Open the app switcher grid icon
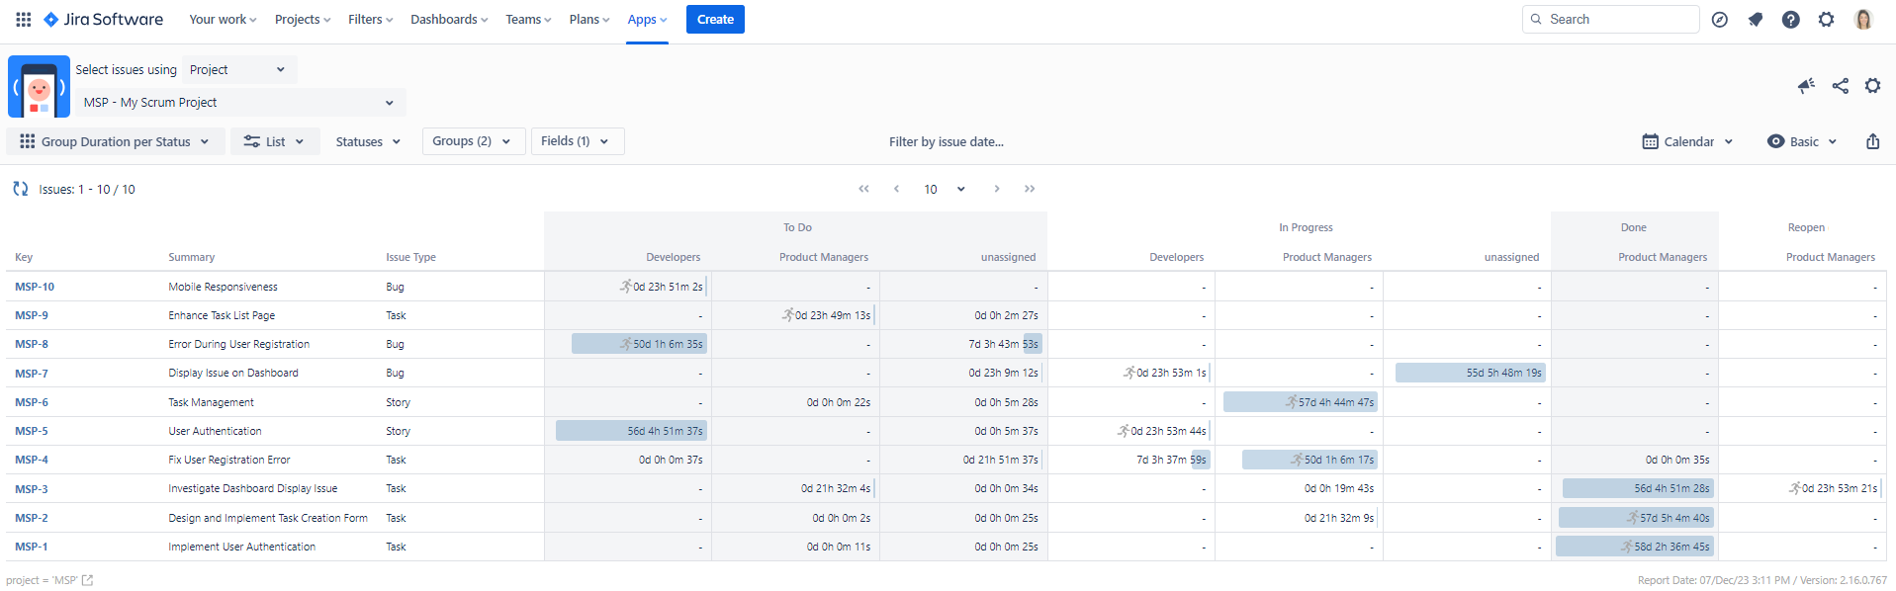Viewport: 1896px width, 591px height. click(24, 19)
